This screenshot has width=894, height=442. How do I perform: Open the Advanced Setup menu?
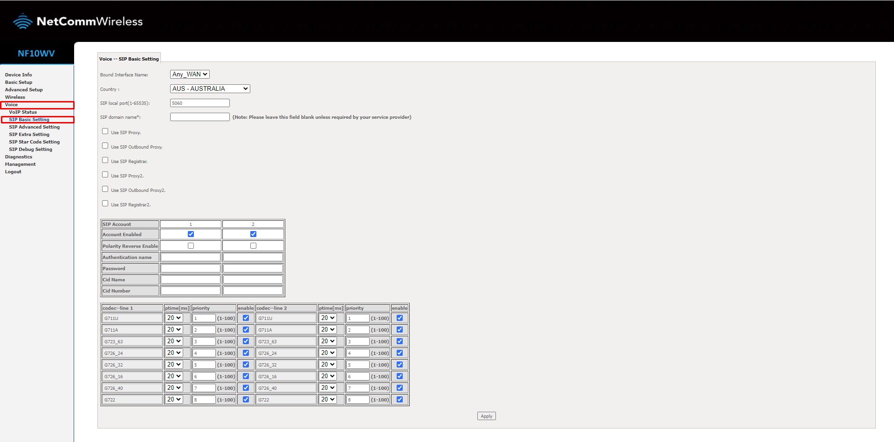pyautogui.click(x=24, y=89)
